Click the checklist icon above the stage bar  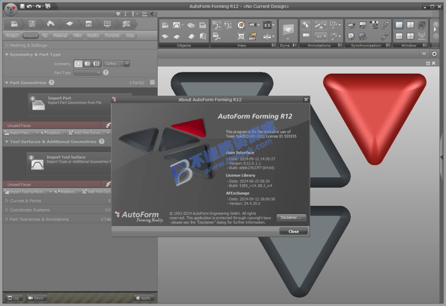pyautogui.click(x=144, y=14)
